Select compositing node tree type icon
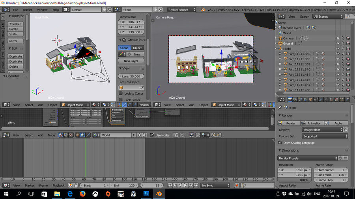 (x=65, y=135)
